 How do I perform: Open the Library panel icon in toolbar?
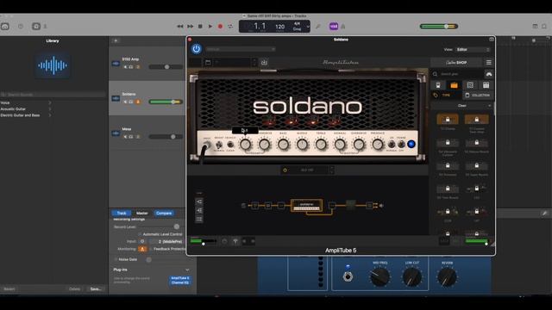[x=5, y=27]
